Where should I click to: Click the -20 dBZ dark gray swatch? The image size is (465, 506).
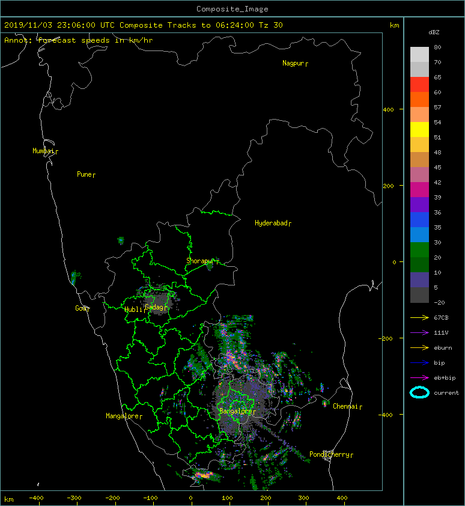[419, 295]
